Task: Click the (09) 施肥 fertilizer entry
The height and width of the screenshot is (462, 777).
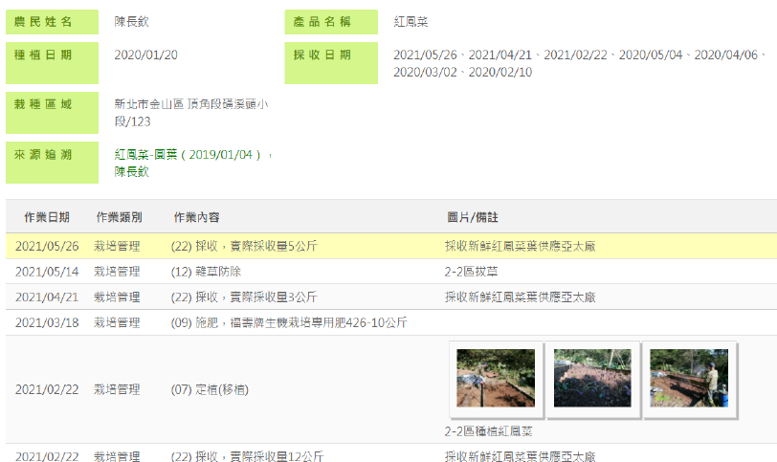Action: click(289, 323)
